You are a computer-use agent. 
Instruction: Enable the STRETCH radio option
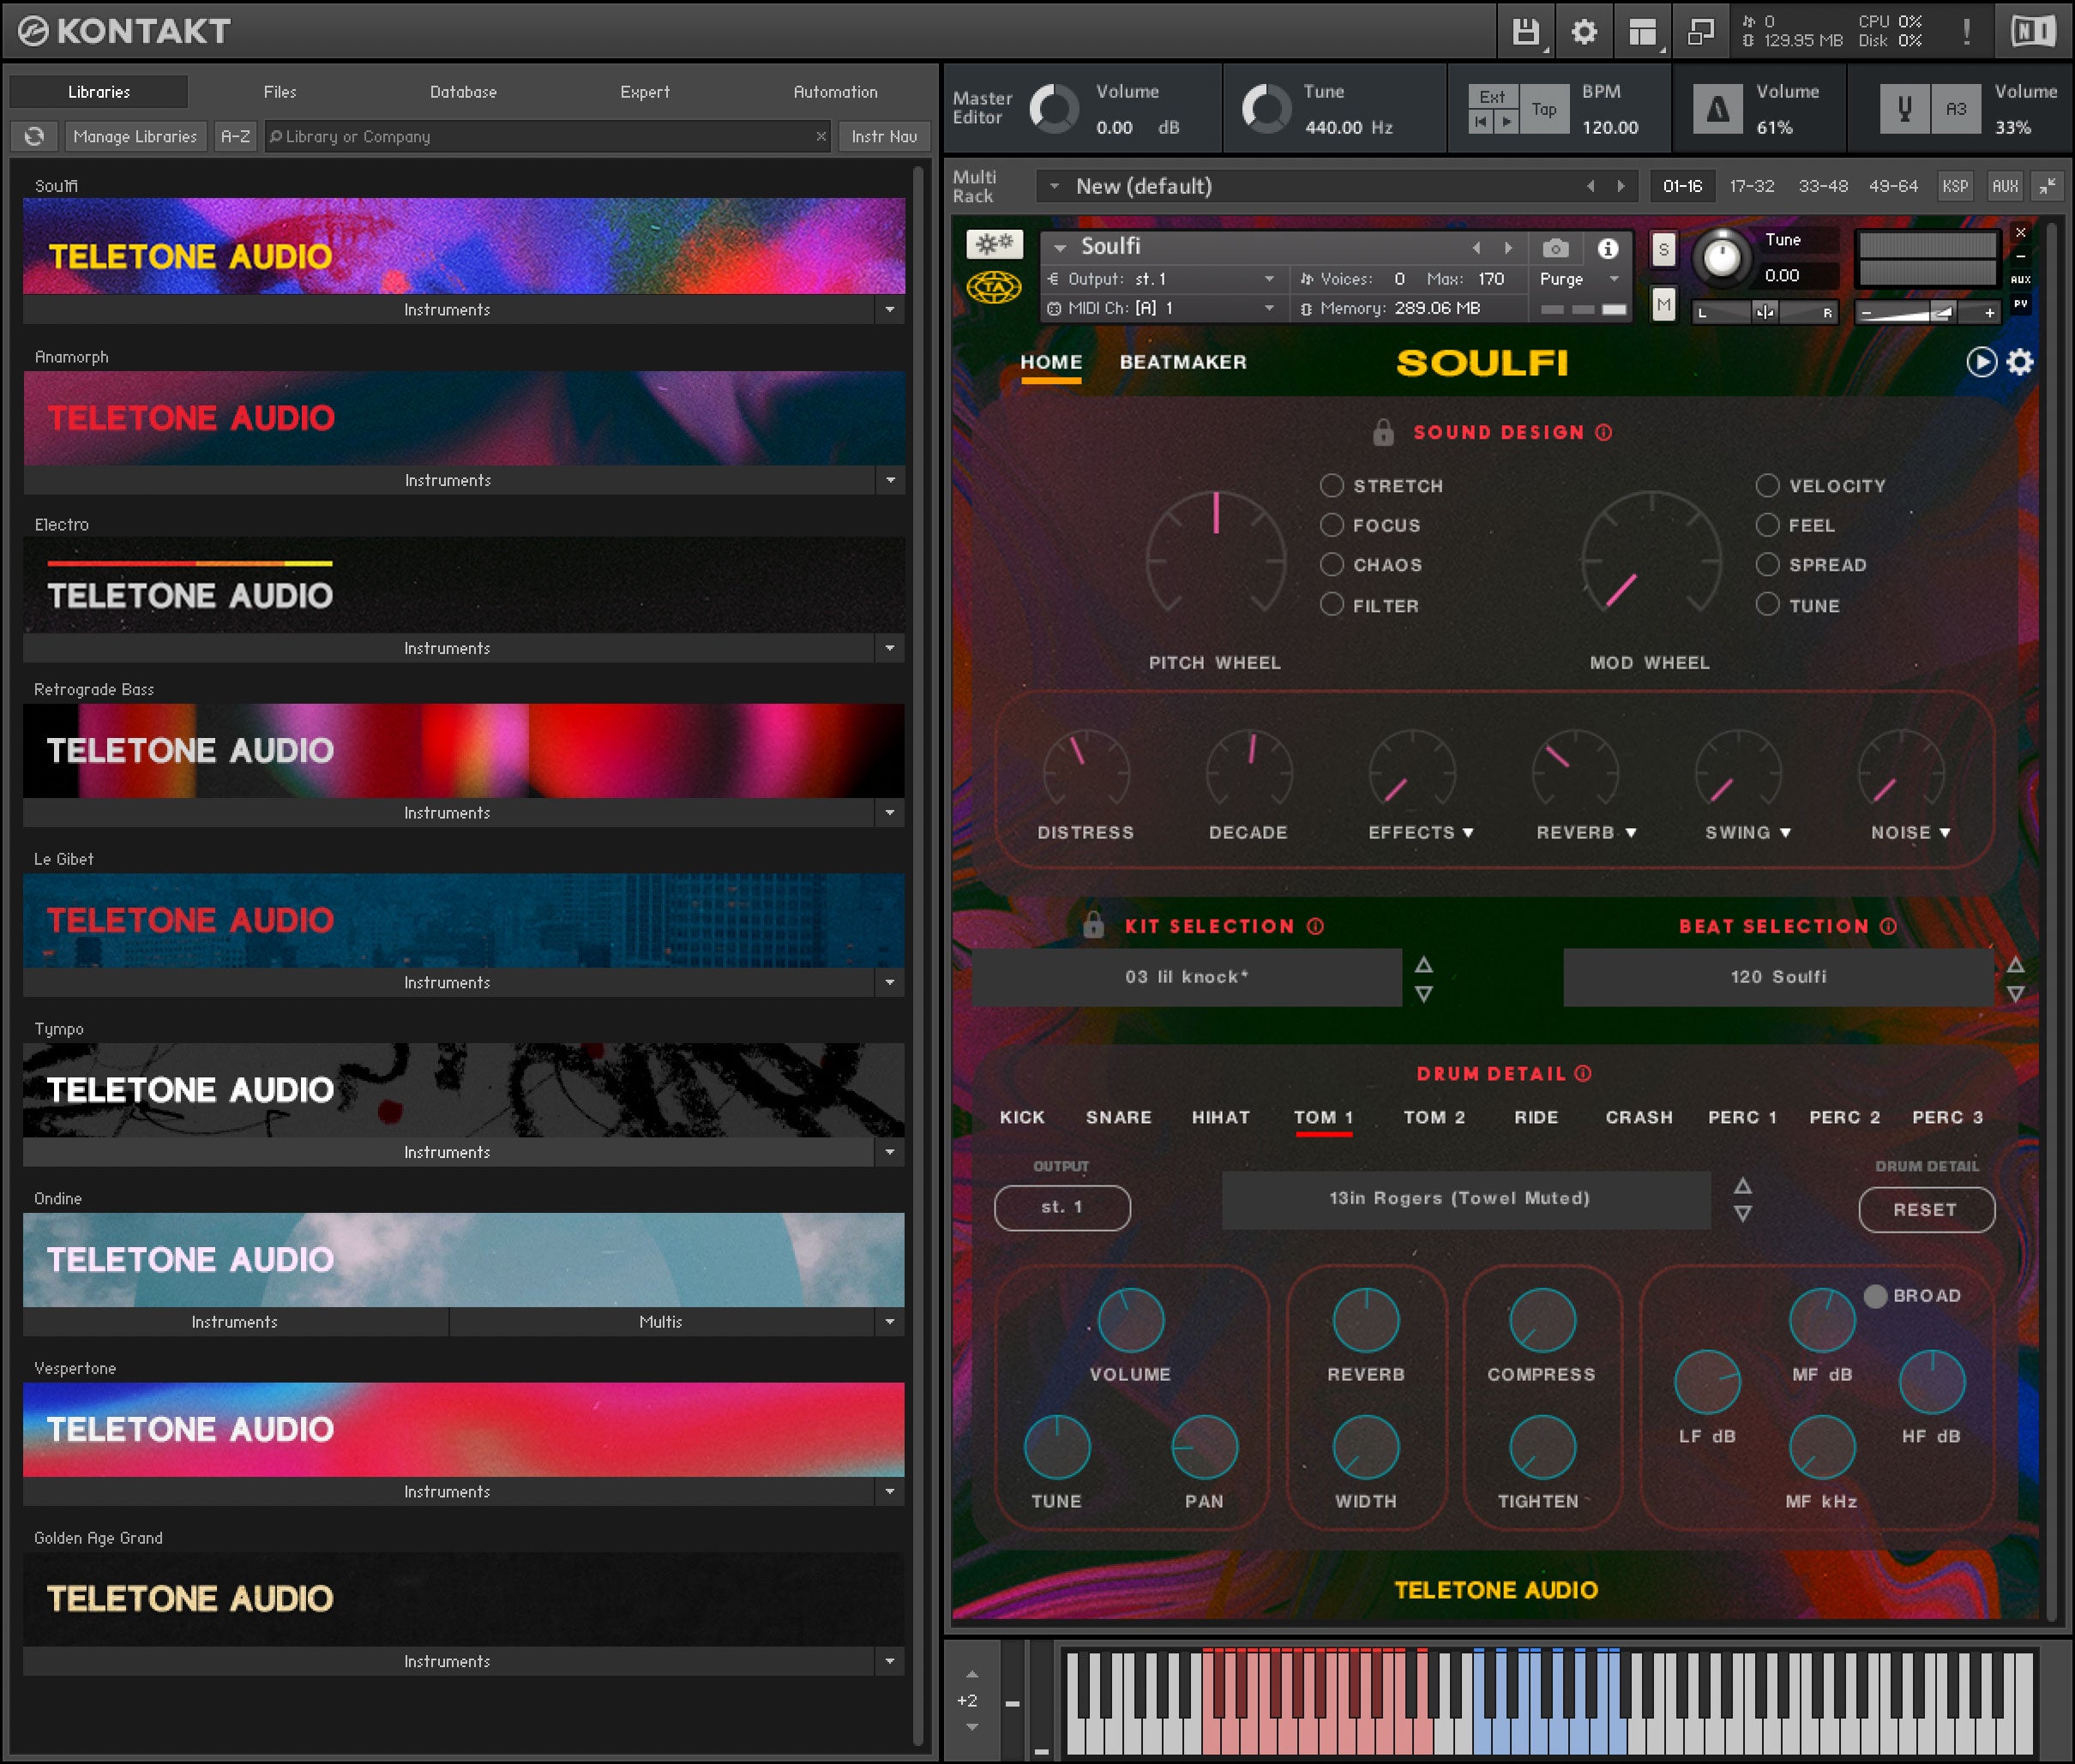(x=1332, y=486)
